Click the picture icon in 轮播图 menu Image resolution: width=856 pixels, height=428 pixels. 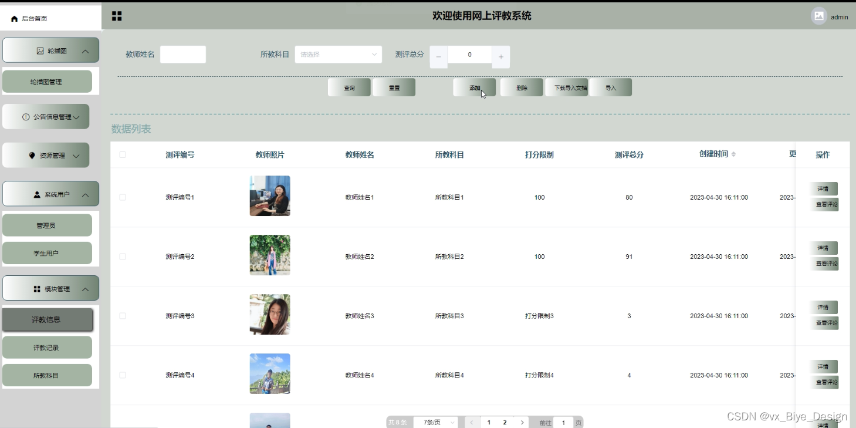click(x=40, y=51)
